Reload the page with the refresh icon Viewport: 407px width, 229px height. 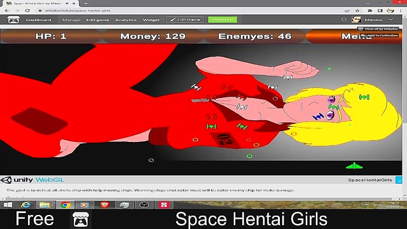[x=27, y=11]
